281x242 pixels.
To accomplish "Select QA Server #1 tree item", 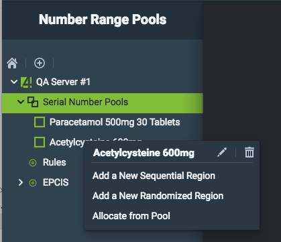I will click(x=63, y=82).
